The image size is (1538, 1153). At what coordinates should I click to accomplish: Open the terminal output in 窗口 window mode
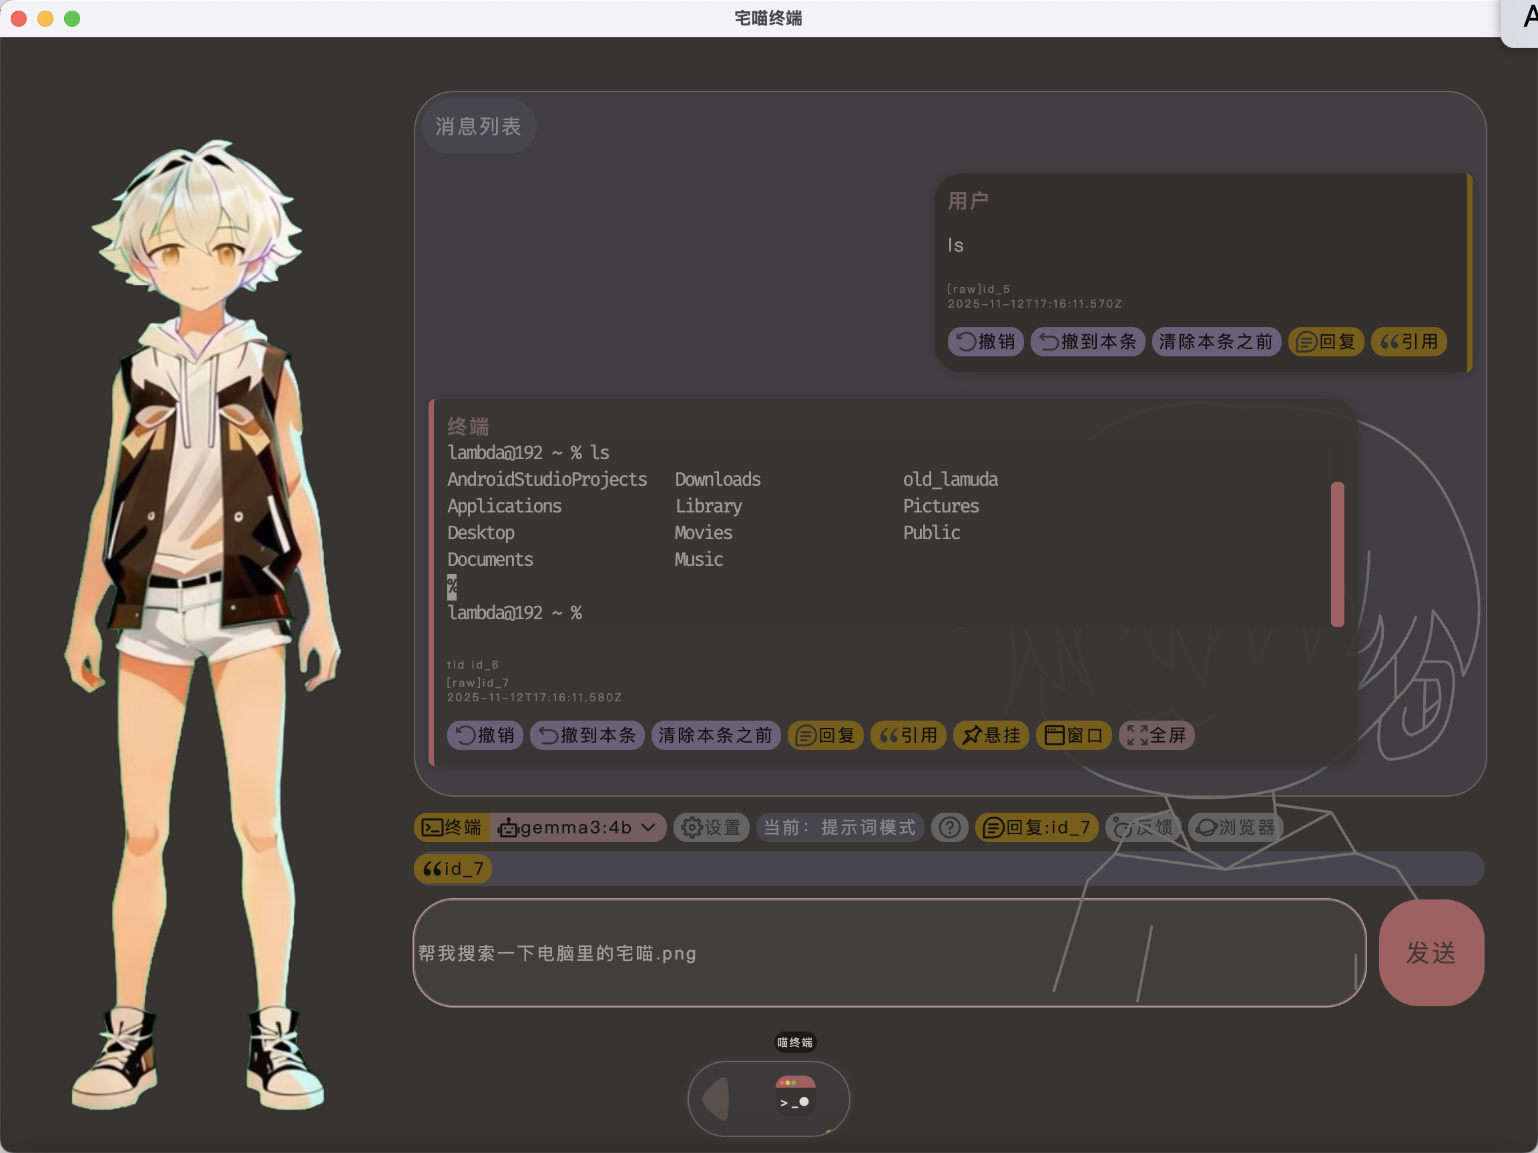coord(1073,735)
